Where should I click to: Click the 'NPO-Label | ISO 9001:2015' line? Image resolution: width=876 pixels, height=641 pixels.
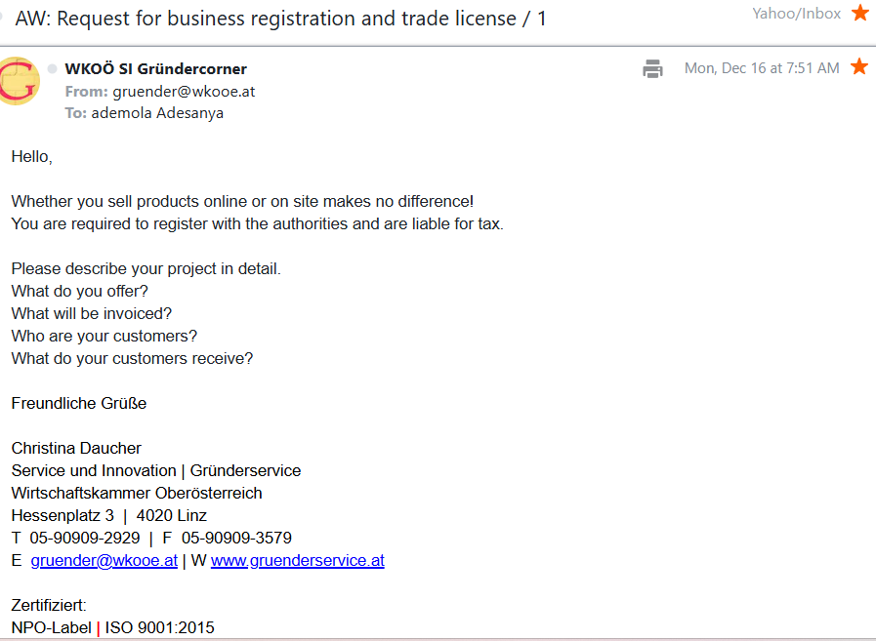[x=113, y=628]
